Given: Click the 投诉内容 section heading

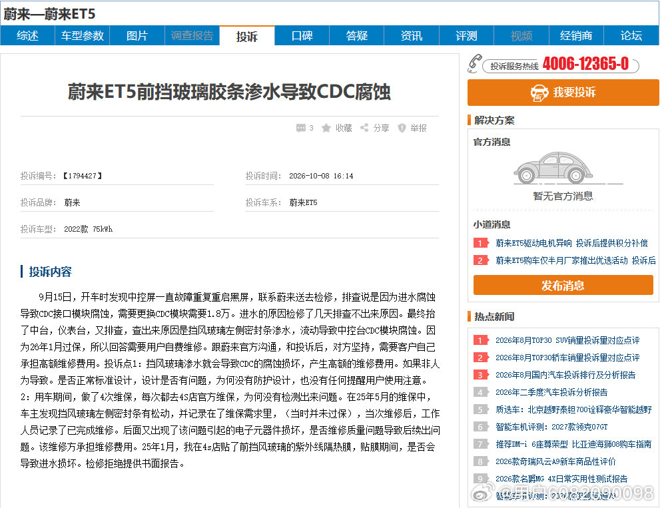Looking at the screenshot, I should tap(50, 272).
